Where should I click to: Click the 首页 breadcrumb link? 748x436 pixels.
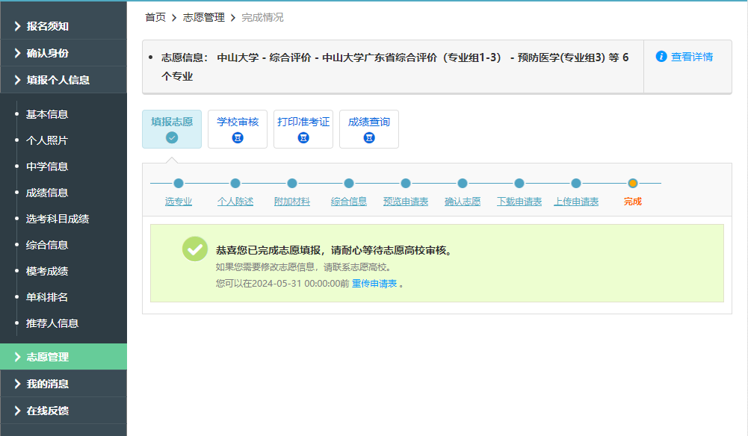click(155, 18)
